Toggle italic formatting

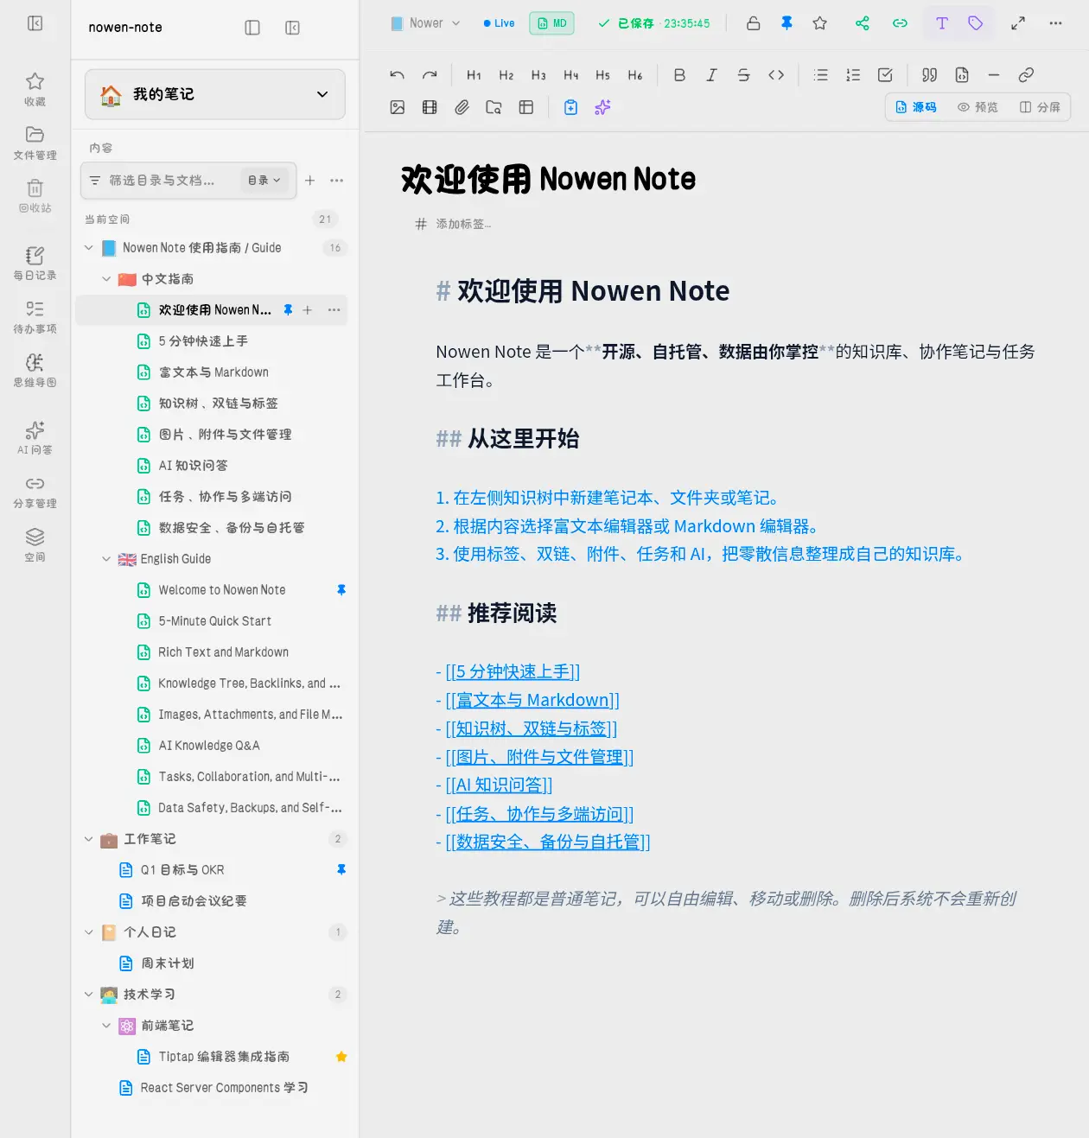coord(711,75)
